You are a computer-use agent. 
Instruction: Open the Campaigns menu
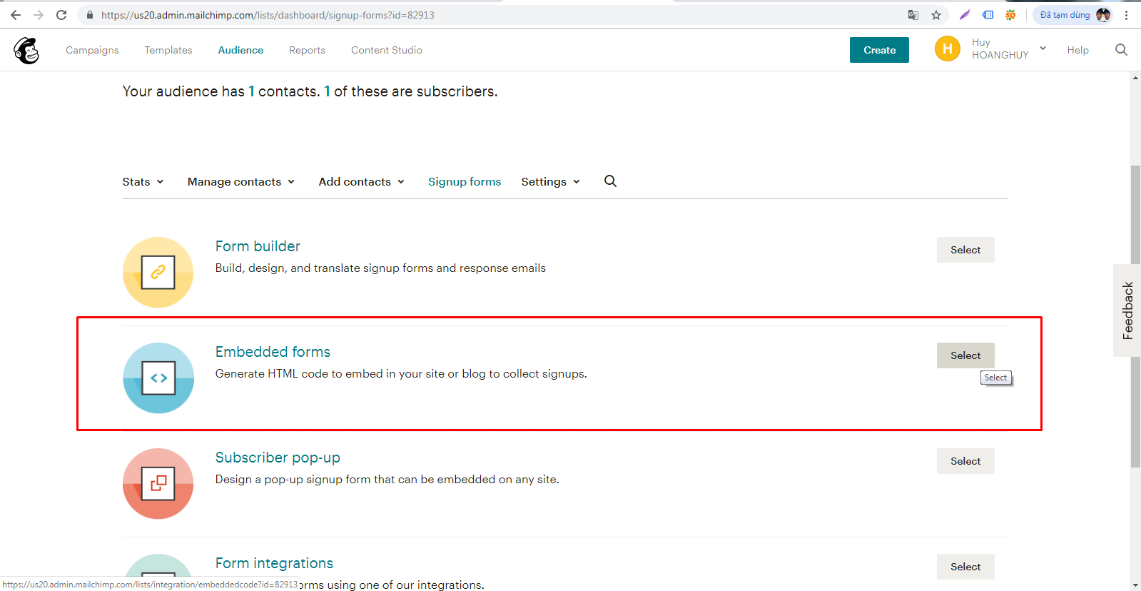click(x=92, y=50)
